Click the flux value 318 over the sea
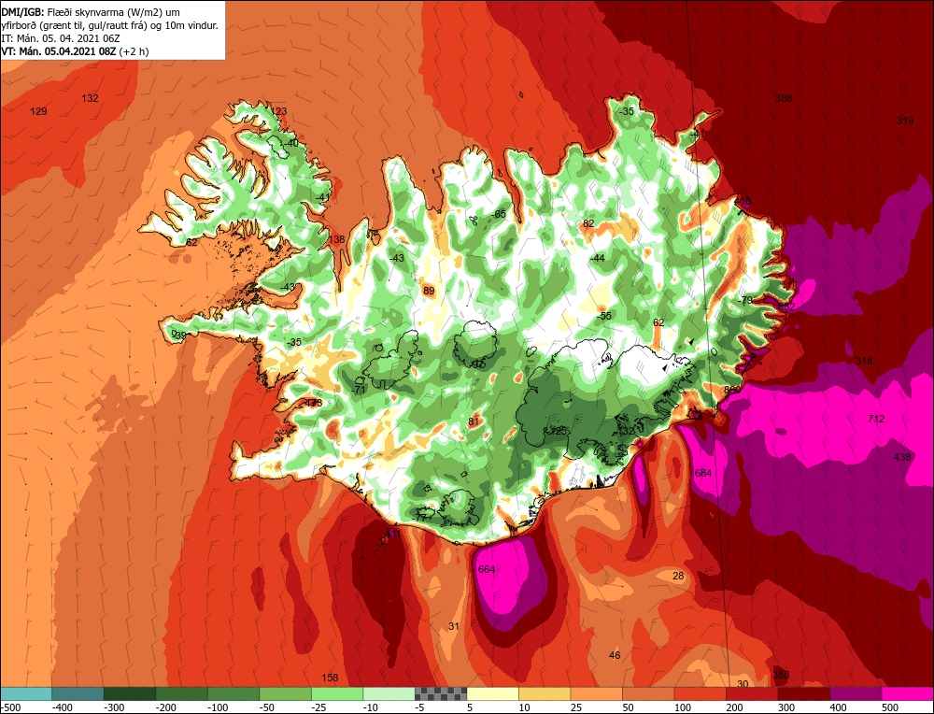The width and height of the screenshot is (934, 714). [864, 361]
